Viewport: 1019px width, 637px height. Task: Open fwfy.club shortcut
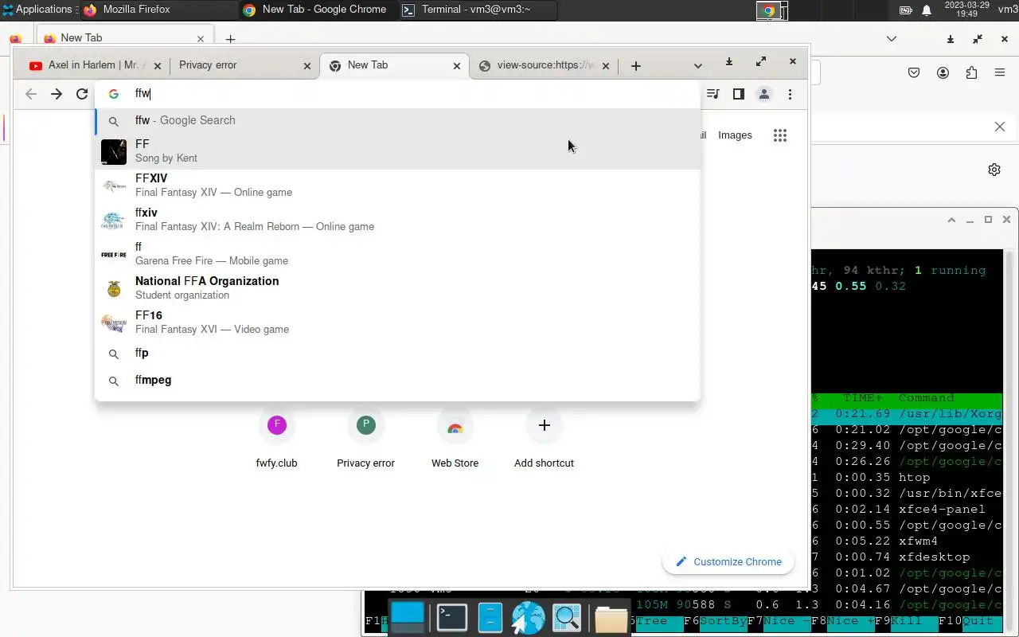pos(276,439)
